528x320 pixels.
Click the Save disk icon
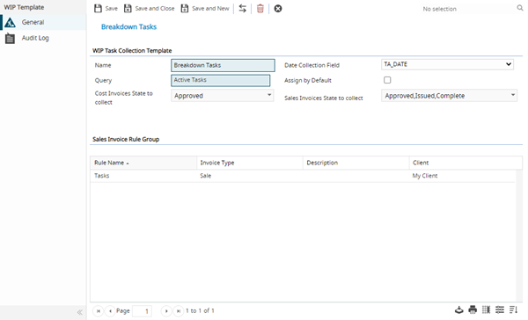click(x=98, y=9)
